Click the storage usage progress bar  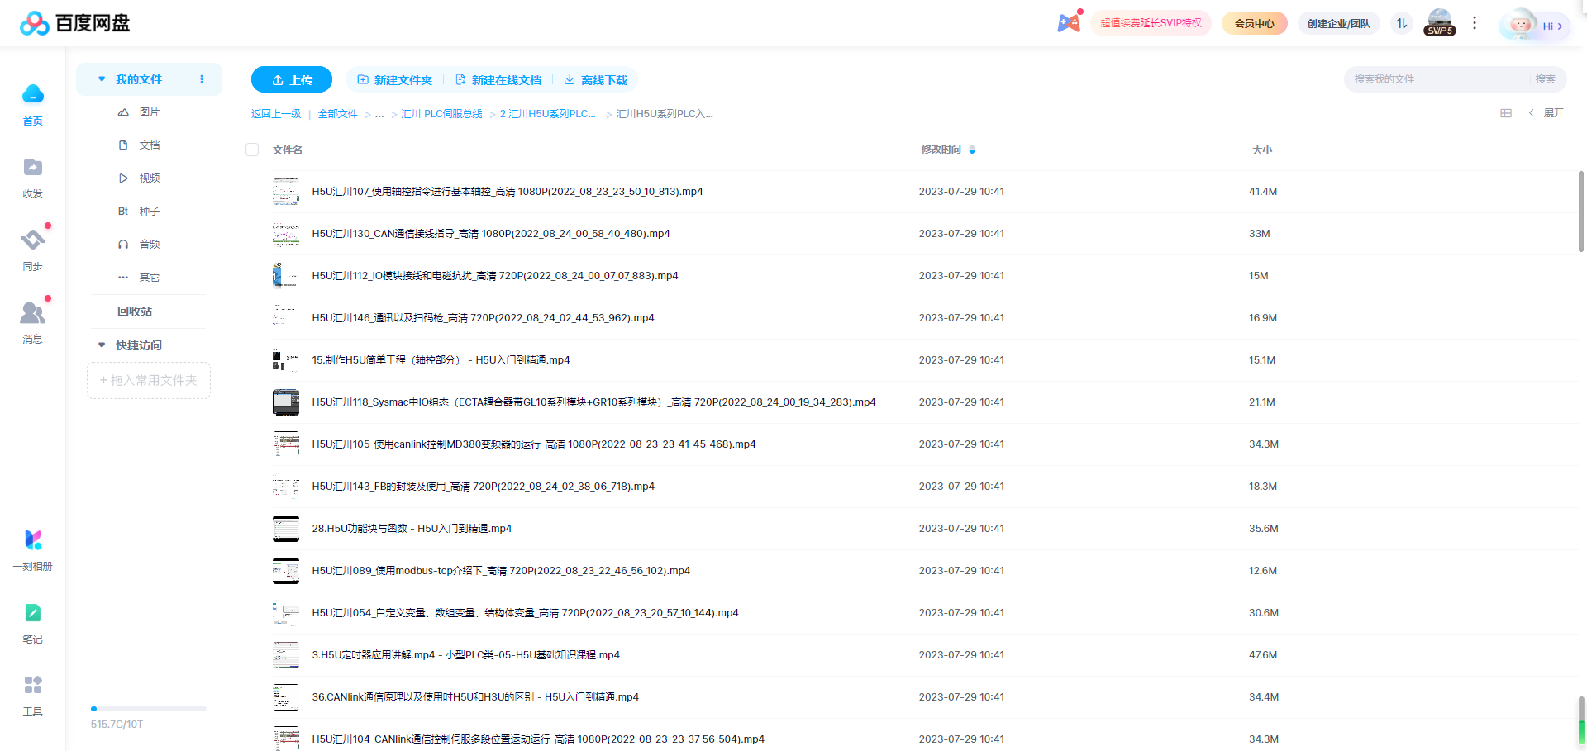click(149, 709)
